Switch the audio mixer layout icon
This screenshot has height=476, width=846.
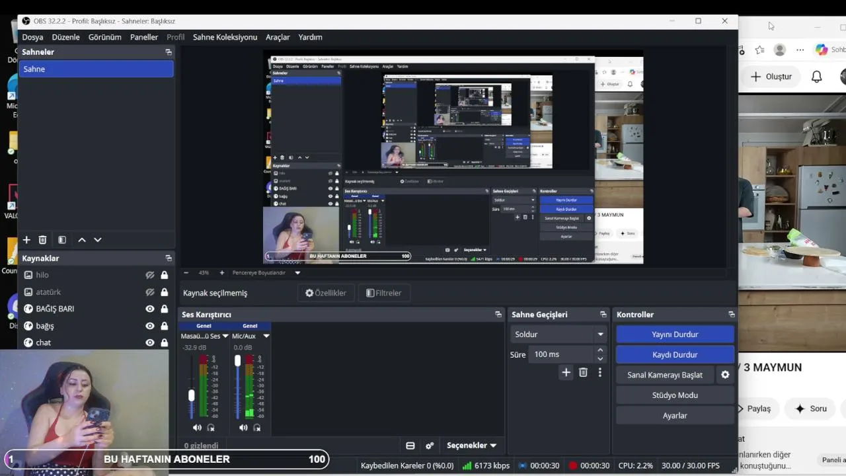(x=410, y=446)
